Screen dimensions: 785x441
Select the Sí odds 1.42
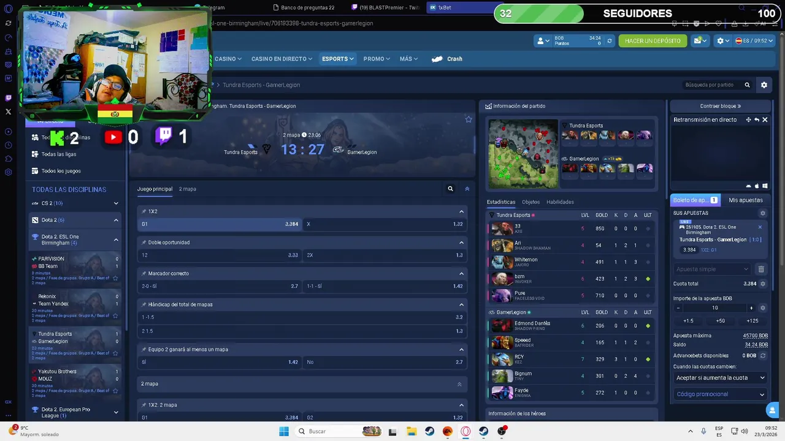[220, 362]
